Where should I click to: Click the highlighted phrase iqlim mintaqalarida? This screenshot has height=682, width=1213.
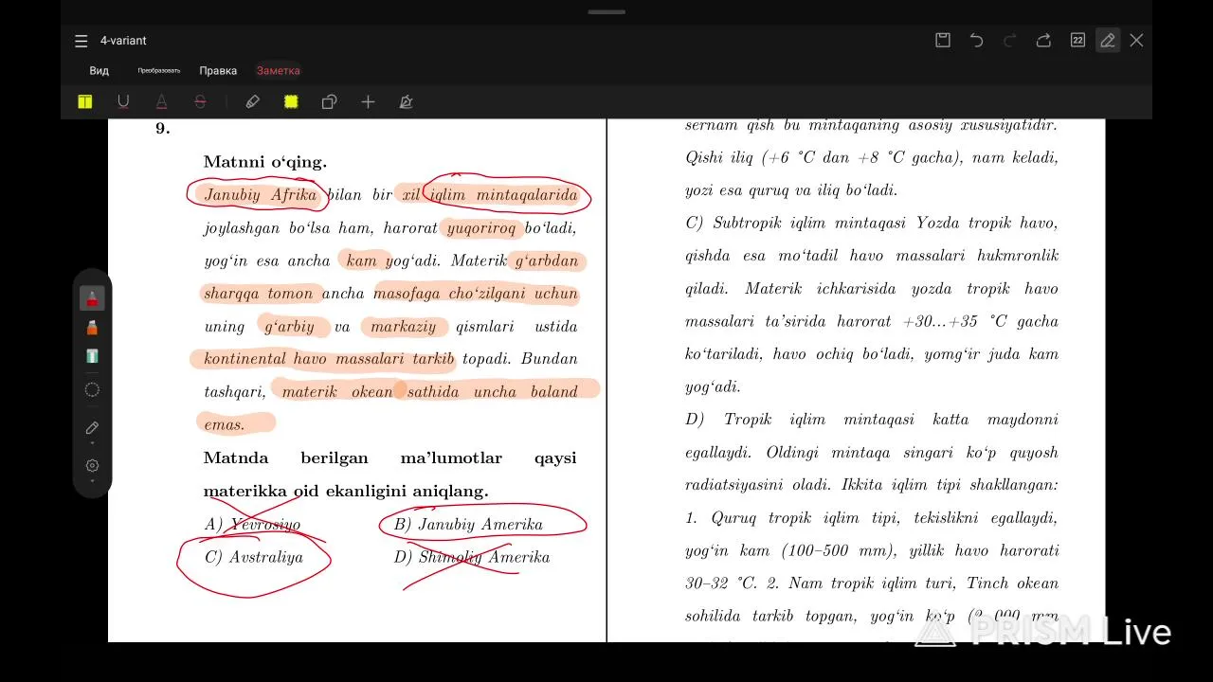click(x=503, y=195)
